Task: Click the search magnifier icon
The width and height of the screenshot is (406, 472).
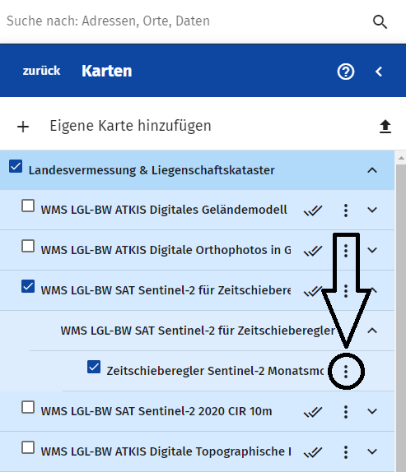Action: (x=380, y=21)
